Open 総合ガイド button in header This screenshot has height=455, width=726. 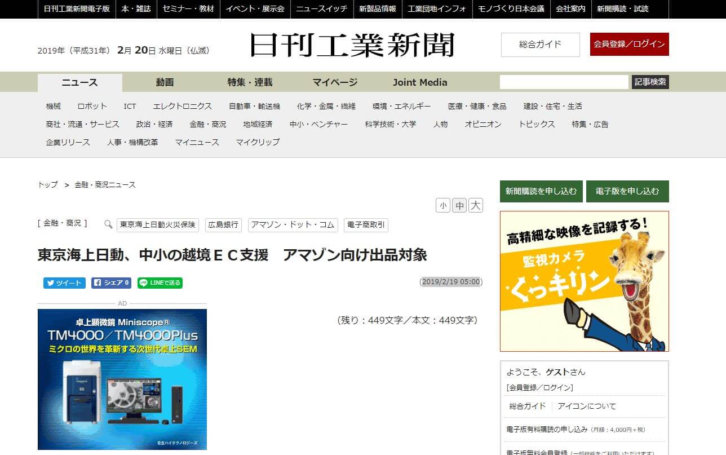point(540,45)
